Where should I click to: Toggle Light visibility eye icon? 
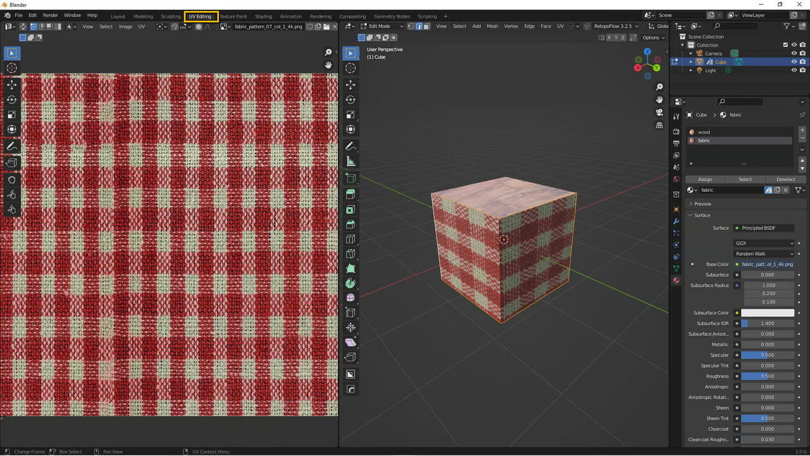(x=794, y=70)
